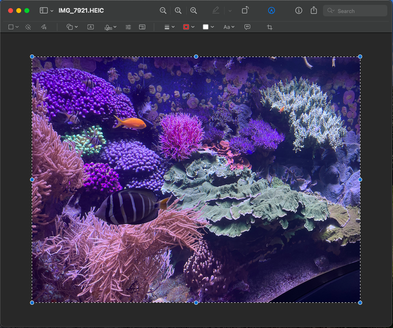The image size is (393, 328).
Task: Click the zoom in magnifier icon
Action: pyautogui.click(x=194, y=11)
